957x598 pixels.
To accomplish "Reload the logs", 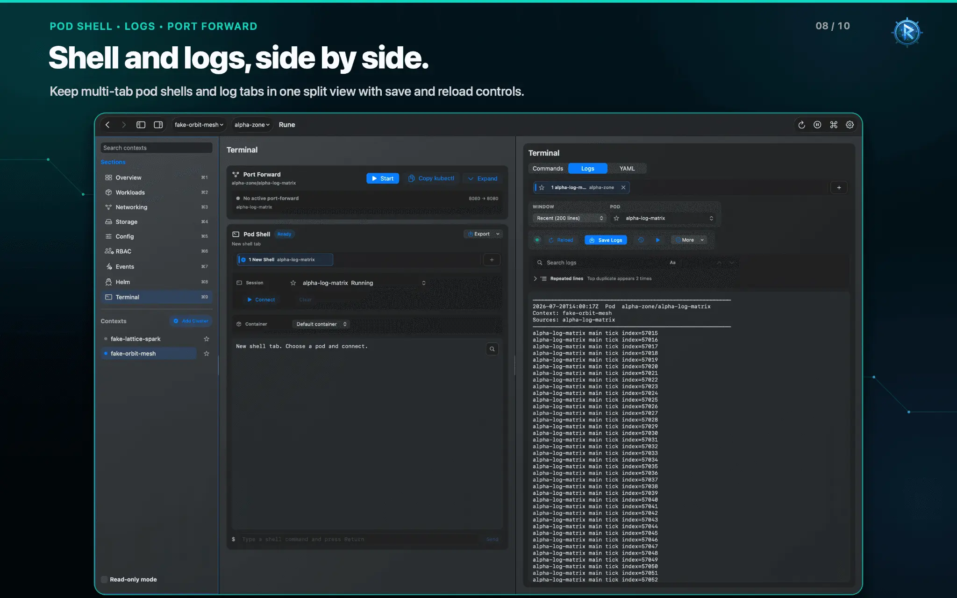I will [x=561, y=240].
